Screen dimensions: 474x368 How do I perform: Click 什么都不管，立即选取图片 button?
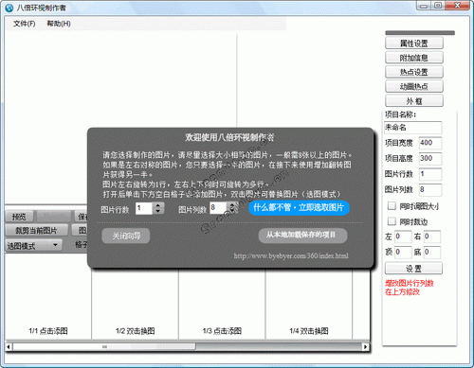pos(299,207)
